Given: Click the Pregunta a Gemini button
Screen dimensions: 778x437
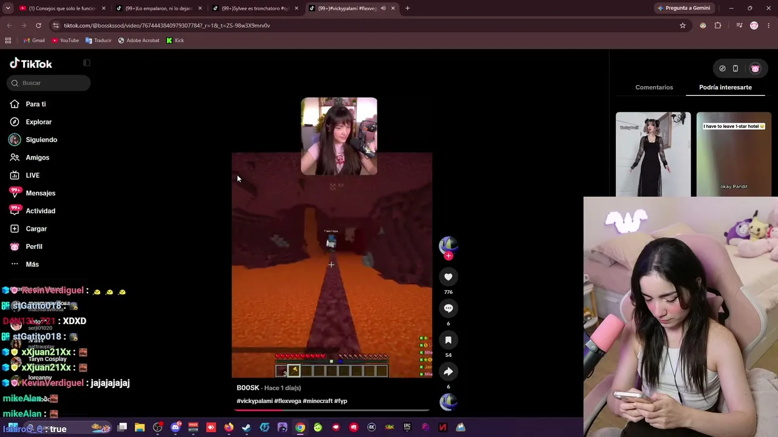Looking at the screenshot, I should 683,8.
